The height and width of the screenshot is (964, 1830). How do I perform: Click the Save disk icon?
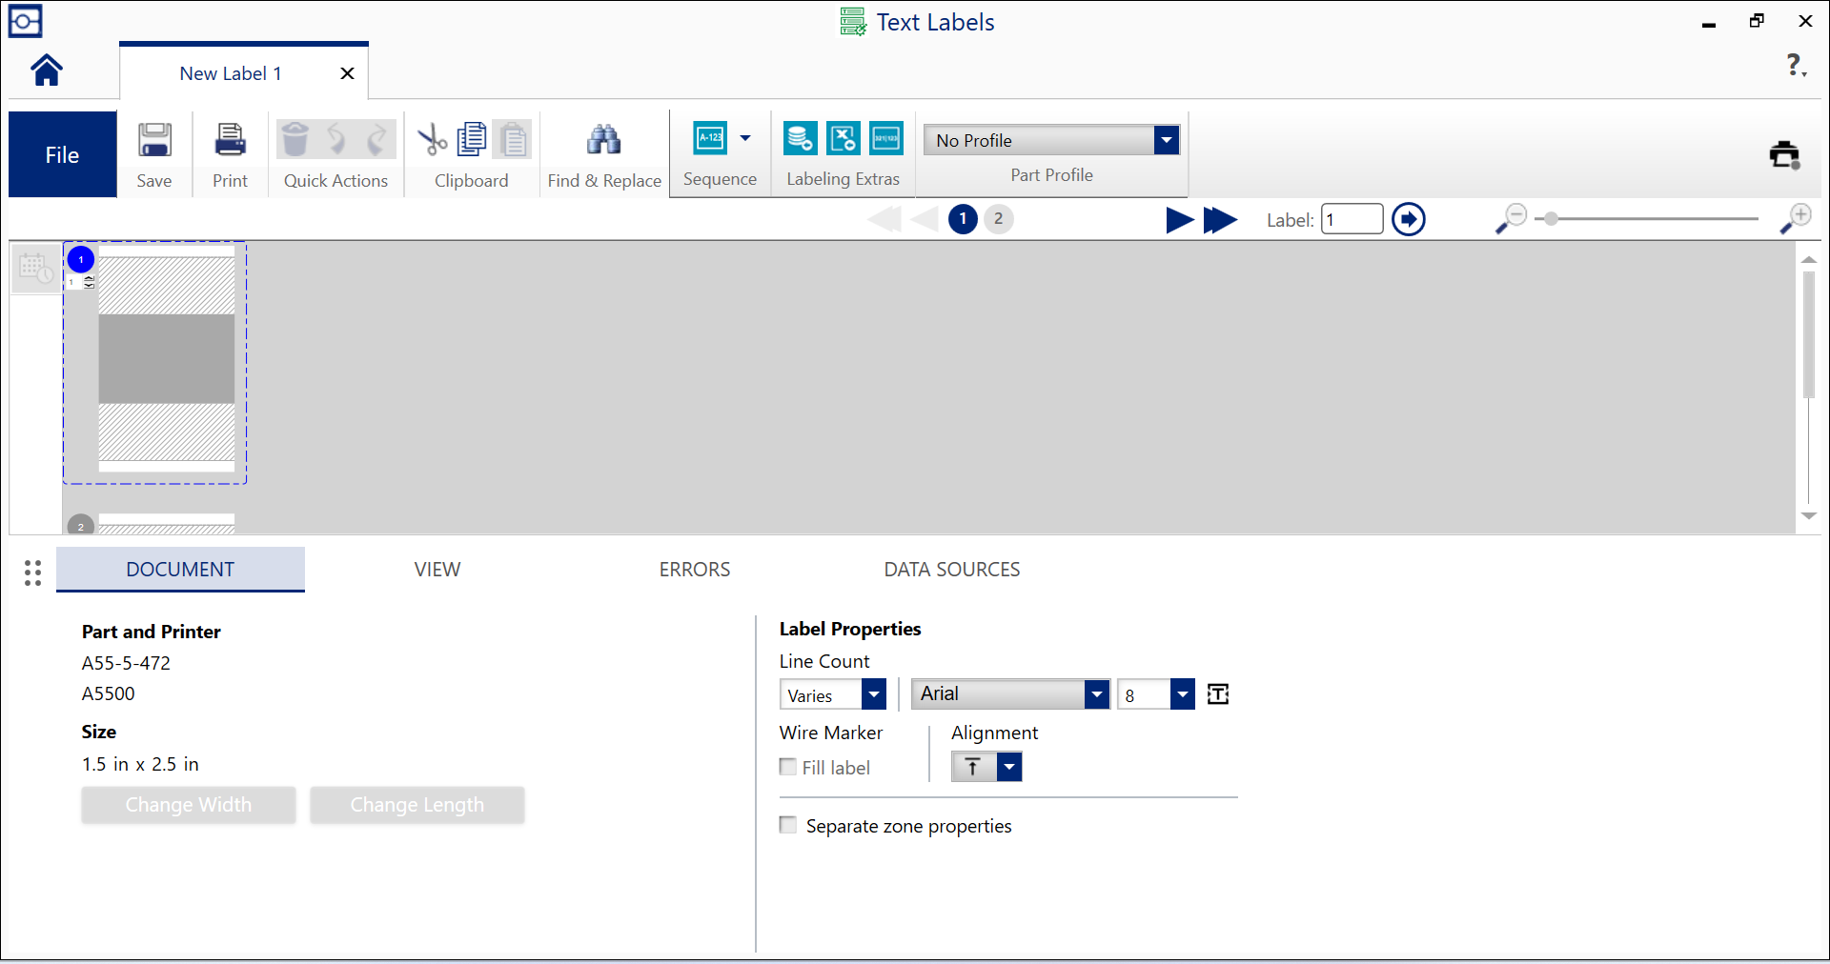pyautogui.click(x=154, y=140)
